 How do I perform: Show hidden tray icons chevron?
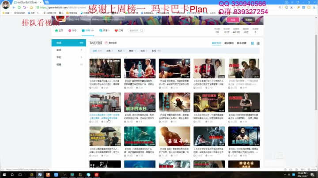[x=285, y=175]
